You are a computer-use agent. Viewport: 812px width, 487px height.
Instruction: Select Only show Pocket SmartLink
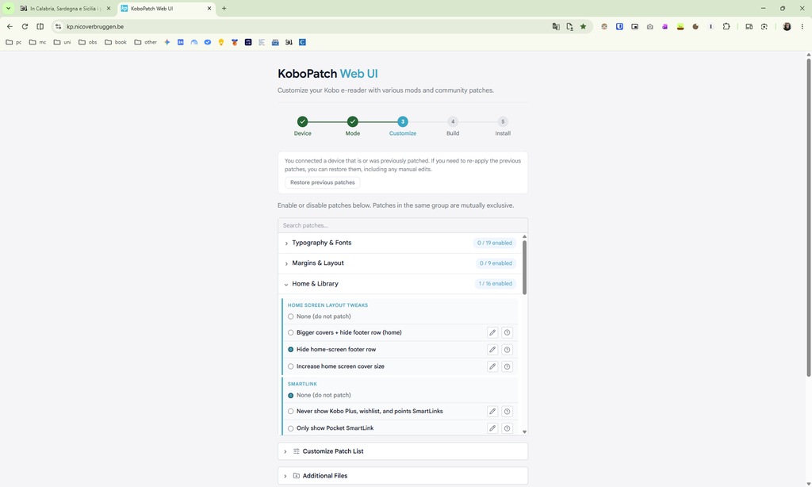pos(290,428)
